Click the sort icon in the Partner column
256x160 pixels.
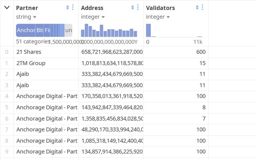[67, 8]
